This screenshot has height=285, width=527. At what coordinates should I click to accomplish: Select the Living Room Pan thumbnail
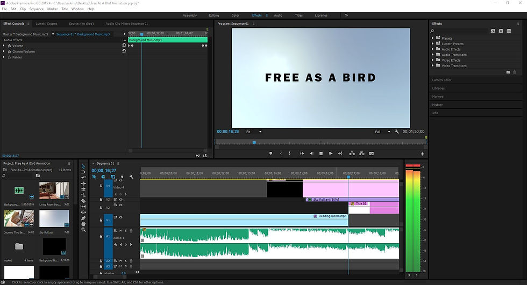click(x=54, y=191)
